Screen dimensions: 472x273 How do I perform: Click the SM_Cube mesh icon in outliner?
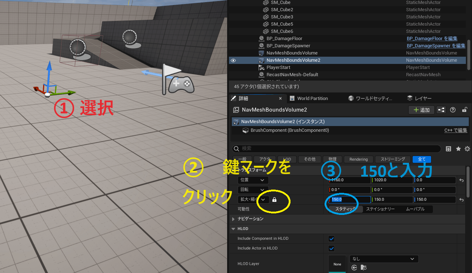266,3
